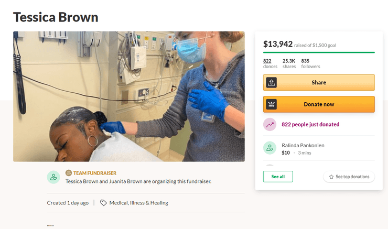
Task: Open the Medical, Illness & Healing category
Action: (138, 203)
